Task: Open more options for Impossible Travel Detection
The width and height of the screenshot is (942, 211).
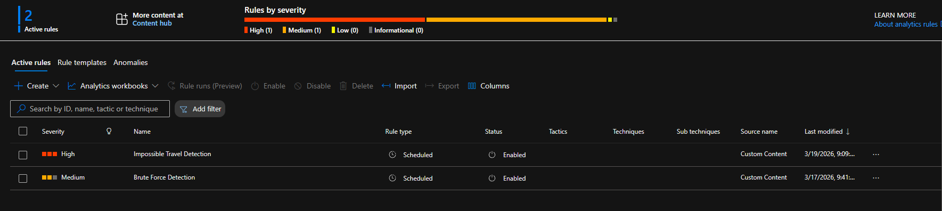Action: click(x=876, y=155)
